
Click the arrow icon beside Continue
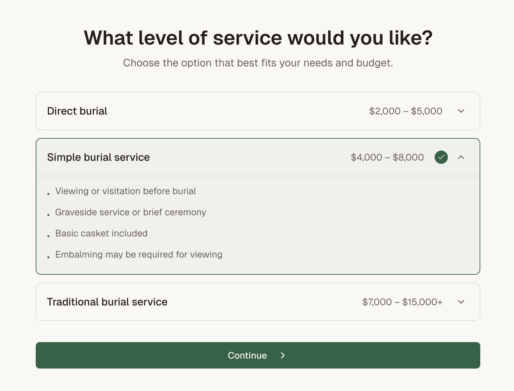pos(283,355)
